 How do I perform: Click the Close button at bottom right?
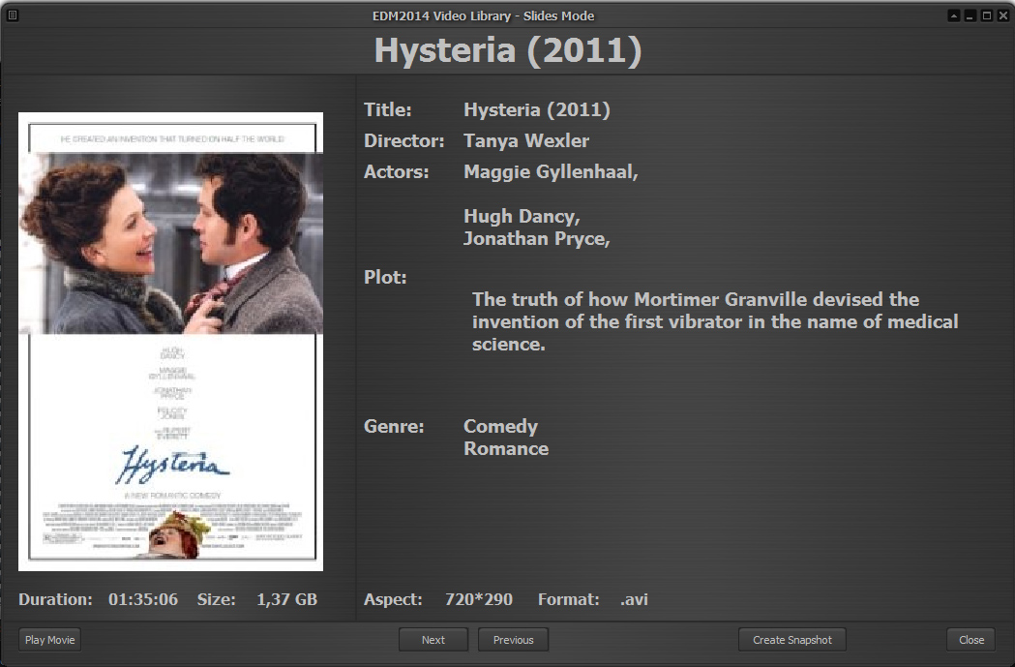971,640
